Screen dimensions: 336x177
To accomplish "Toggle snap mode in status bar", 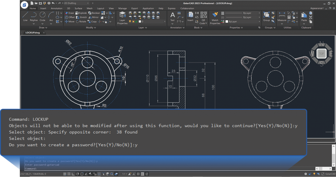I will [x=65, y=174].
